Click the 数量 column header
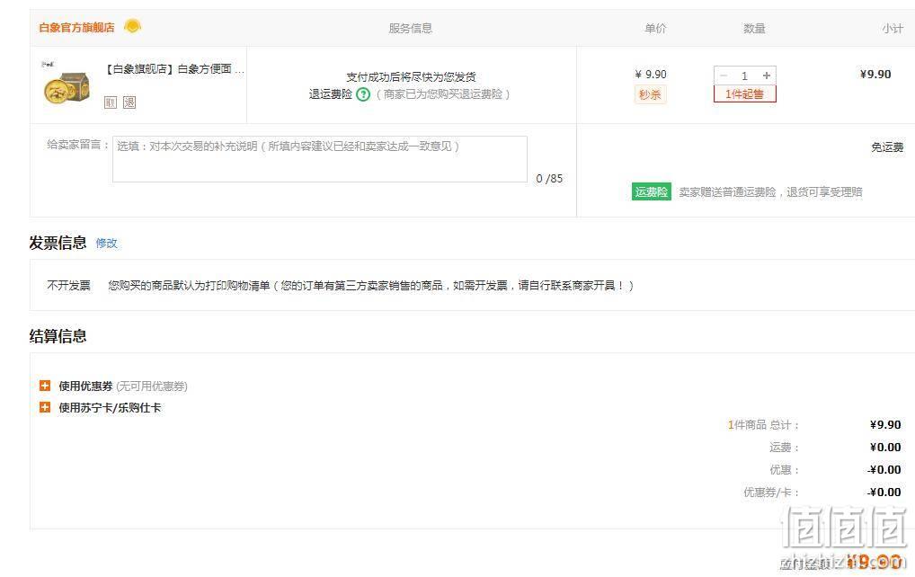Image resolution: width=915 pixels, height=577 pixels. (754, 28)
